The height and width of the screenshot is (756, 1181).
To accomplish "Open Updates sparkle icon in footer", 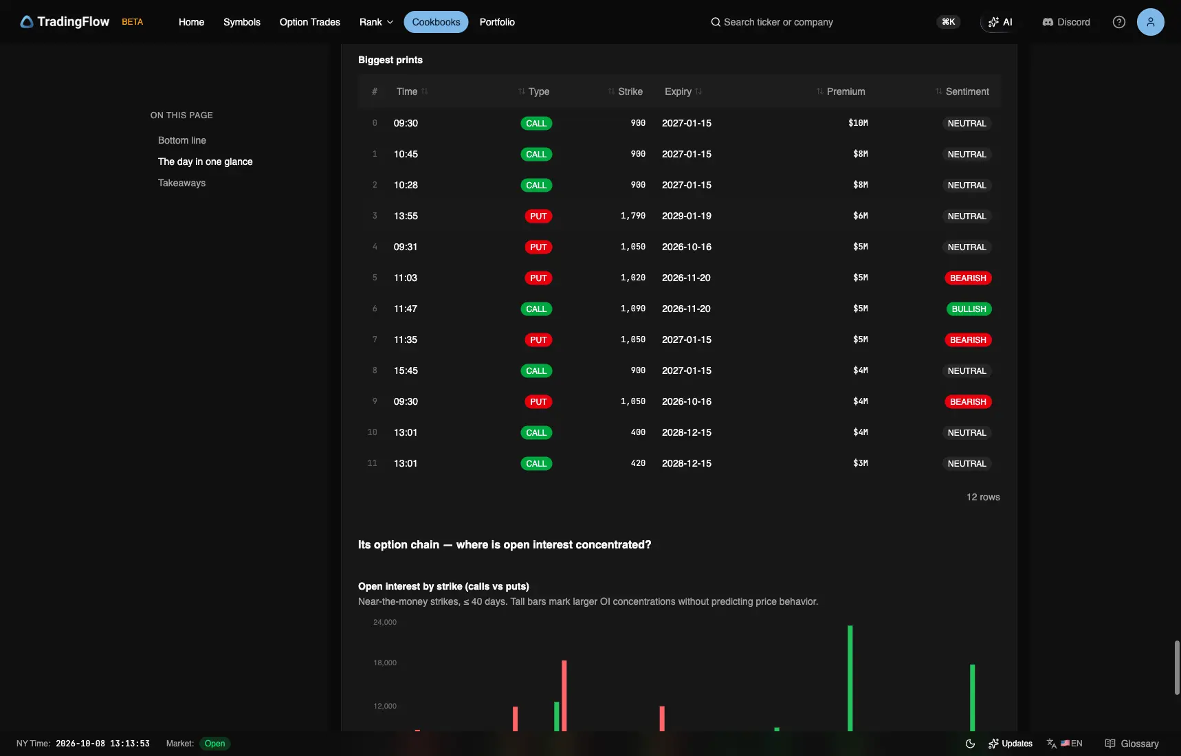I will pyautogui.click(x=993, y=744).
